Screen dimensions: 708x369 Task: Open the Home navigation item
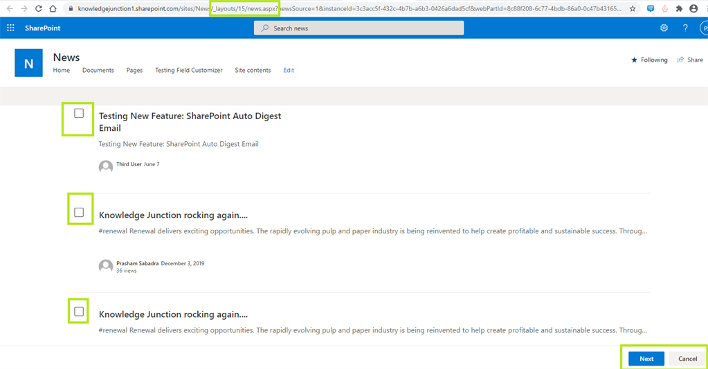coord(62,70)
